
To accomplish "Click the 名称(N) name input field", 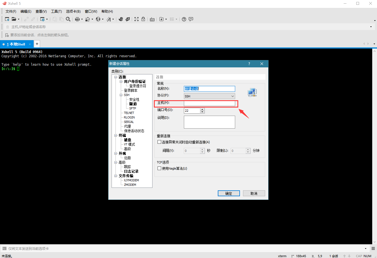I will tap(209, 89).
